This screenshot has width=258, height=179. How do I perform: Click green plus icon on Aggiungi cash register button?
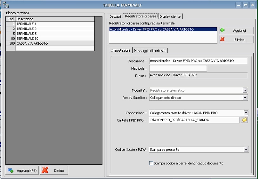pyautogui.click(x=222, y=30)
